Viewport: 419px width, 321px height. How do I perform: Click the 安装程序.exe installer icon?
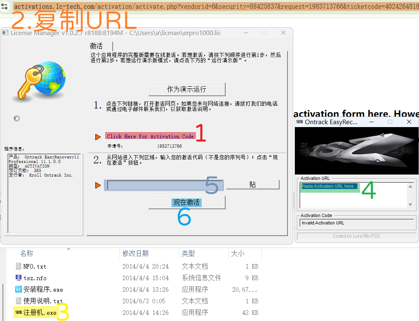coord(19,289)
